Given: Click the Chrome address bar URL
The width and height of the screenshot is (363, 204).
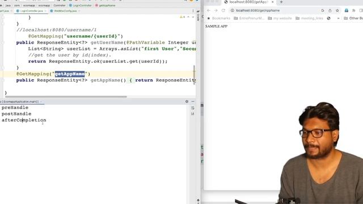Looking at the screenshot, I should 258,10.
